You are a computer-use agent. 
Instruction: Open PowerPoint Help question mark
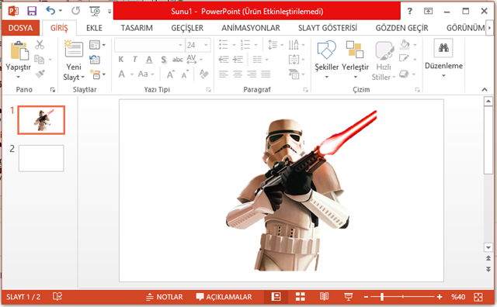409,11
